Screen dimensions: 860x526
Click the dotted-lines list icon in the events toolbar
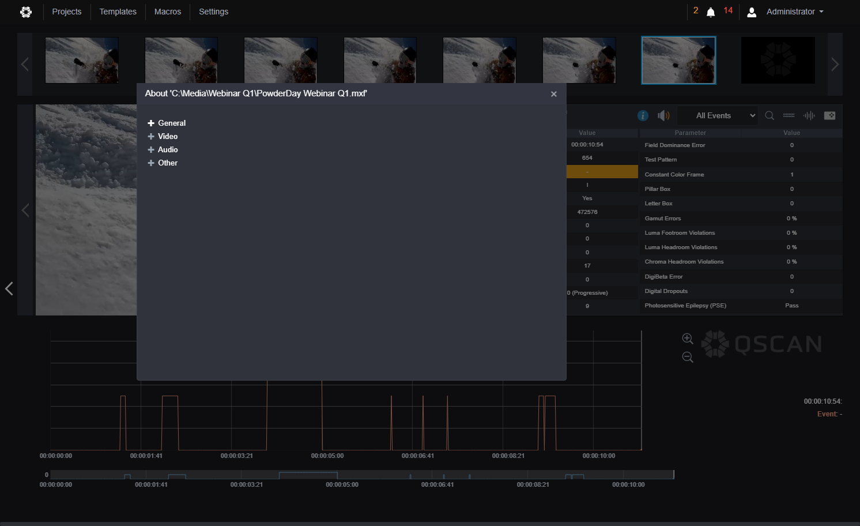point(789,115)
